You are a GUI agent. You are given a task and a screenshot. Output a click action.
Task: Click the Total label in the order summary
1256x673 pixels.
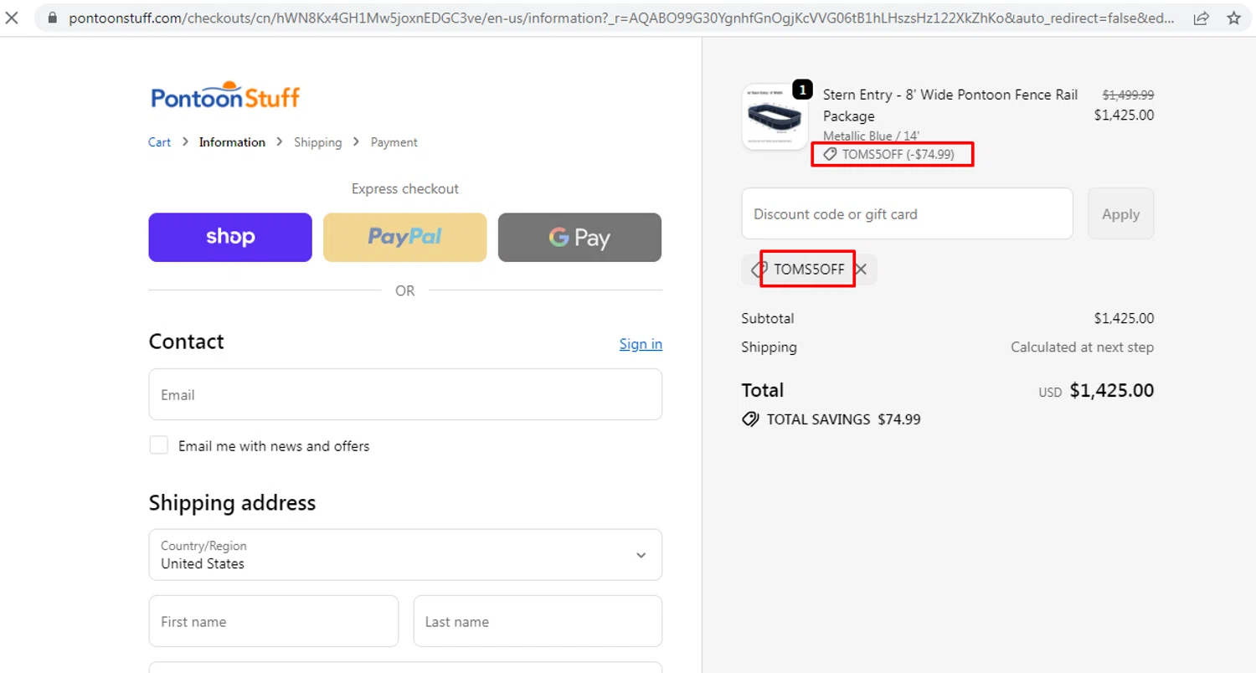point(763,390)
